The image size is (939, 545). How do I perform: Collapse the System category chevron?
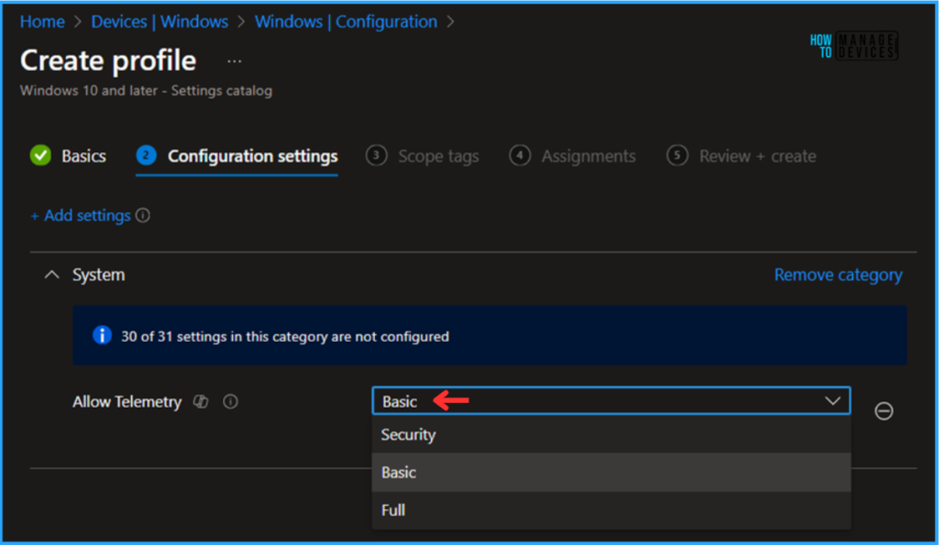pos(52,275)
